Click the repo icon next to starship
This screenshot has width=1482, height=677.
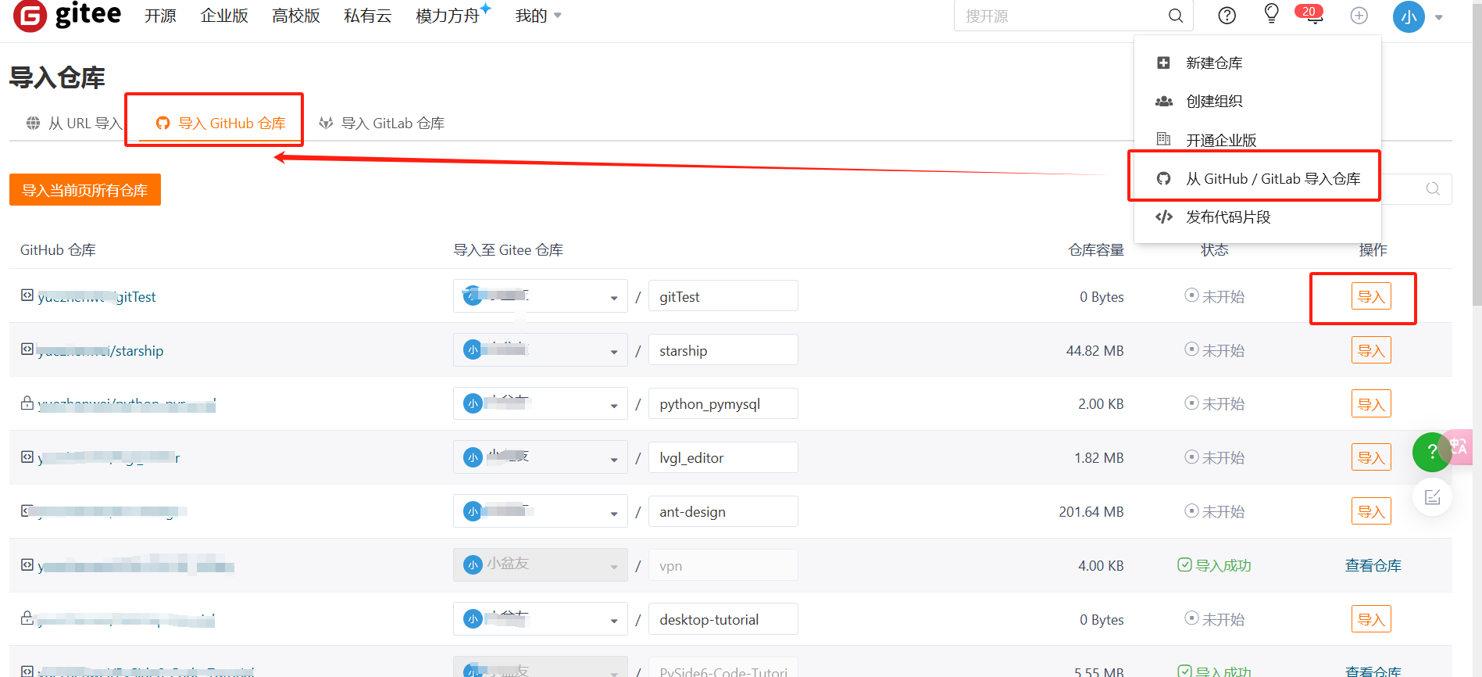(27, 349)
